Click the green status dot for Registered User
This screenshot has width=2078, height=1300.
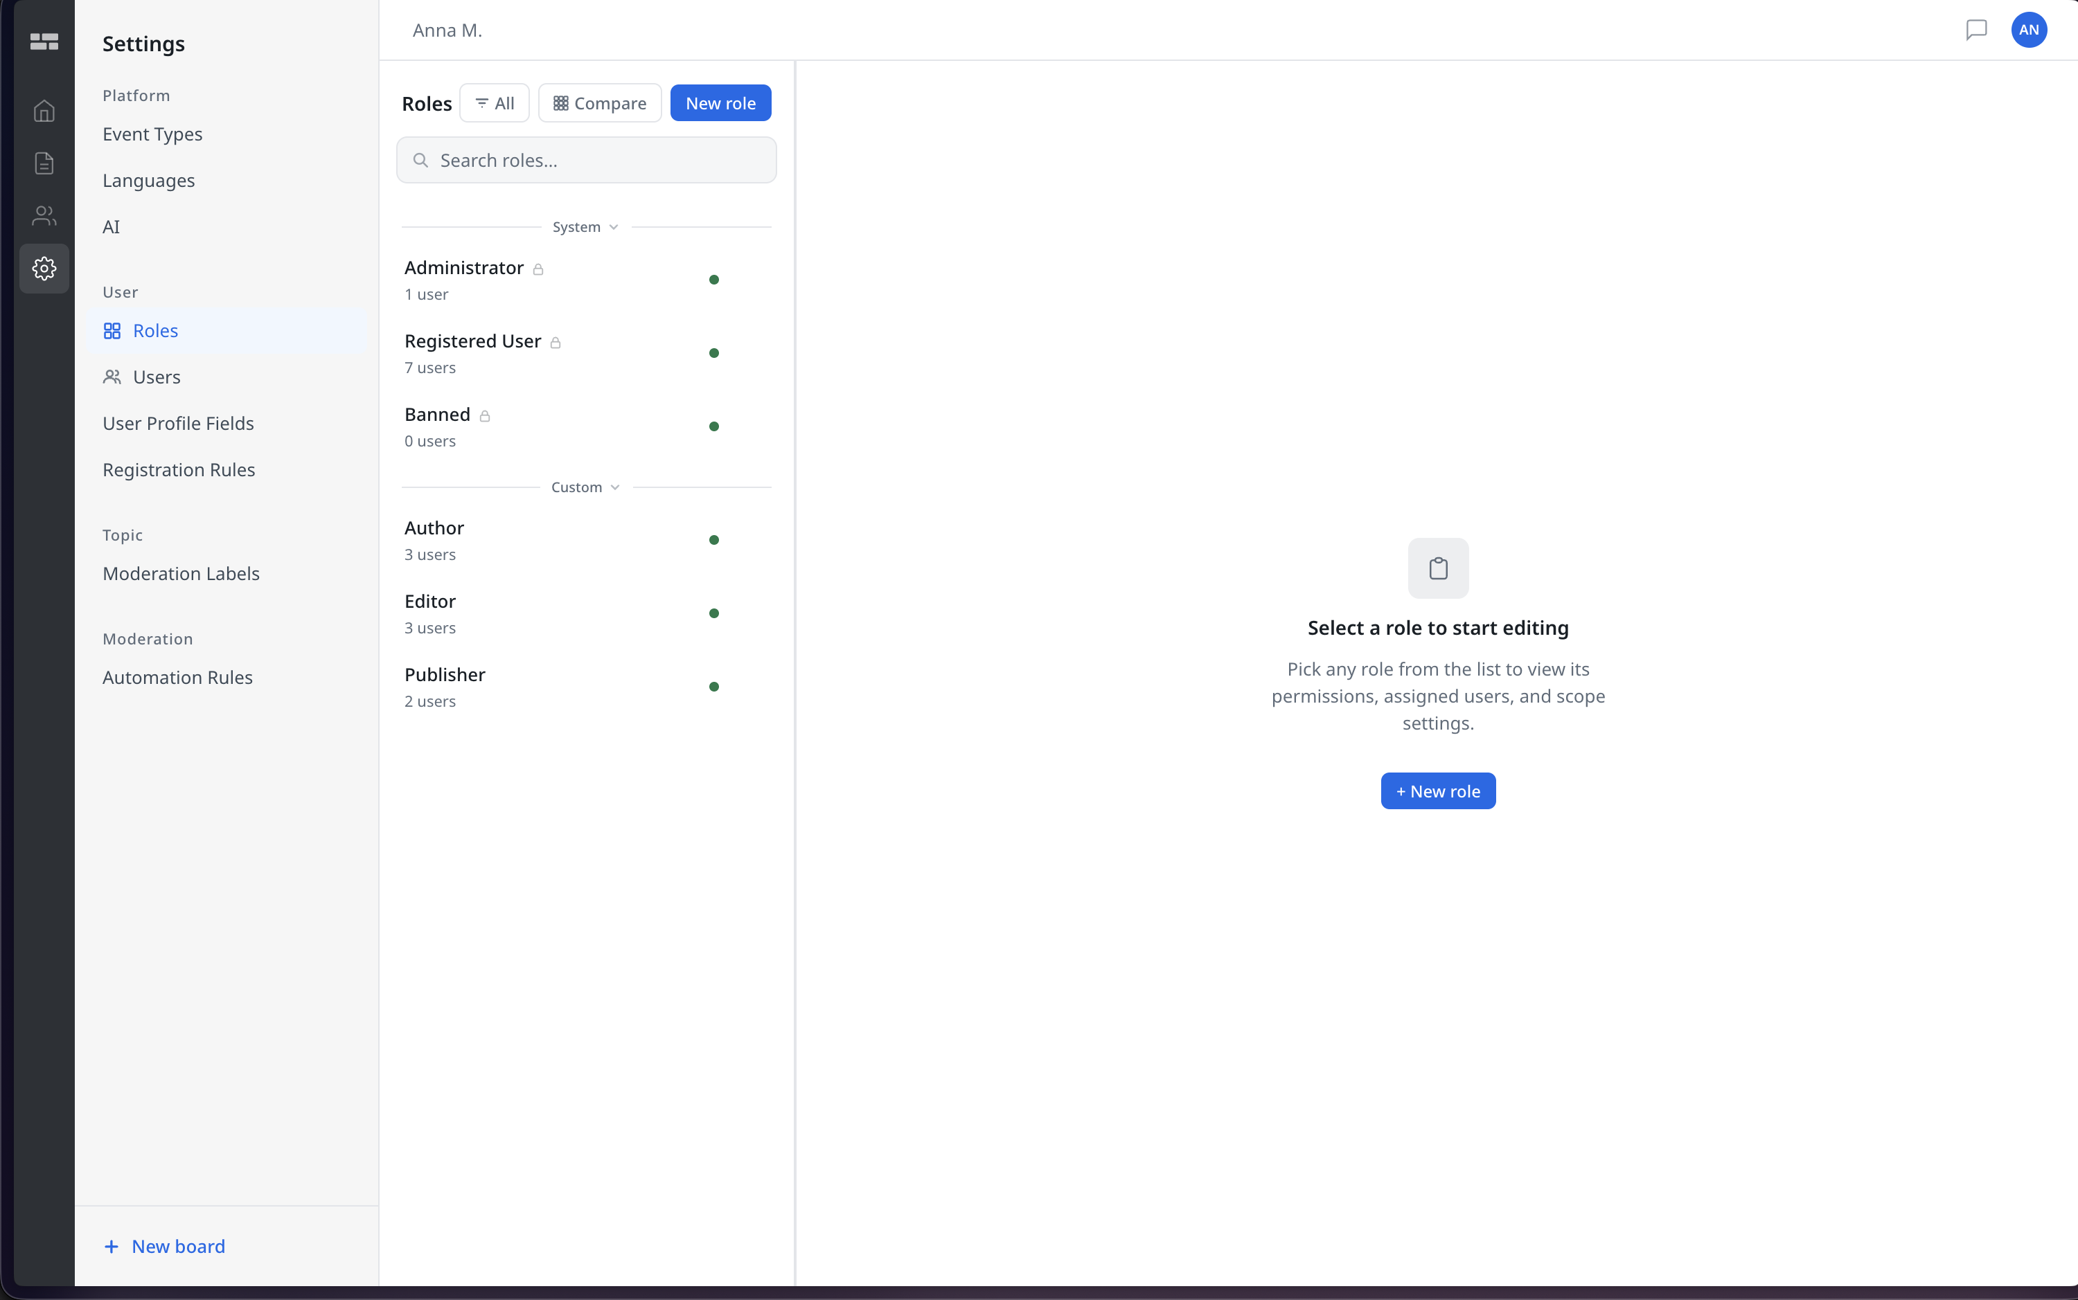tap(714, 353)
